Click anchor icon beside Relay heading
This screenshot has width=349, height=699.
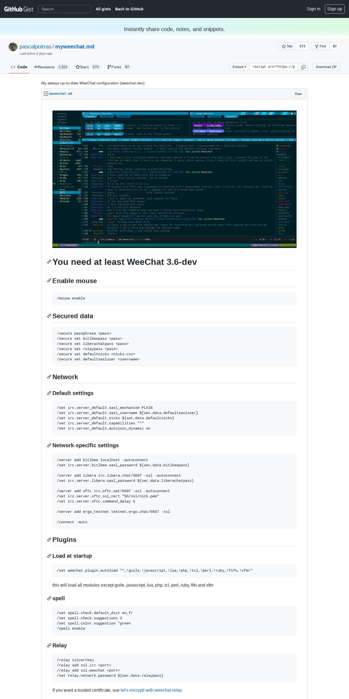coord(49,645)
